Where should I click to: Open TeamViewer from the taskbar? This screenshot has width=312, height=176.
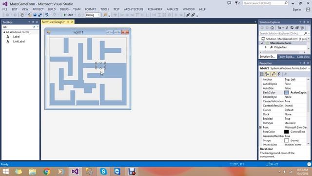(x=117, y=172)
